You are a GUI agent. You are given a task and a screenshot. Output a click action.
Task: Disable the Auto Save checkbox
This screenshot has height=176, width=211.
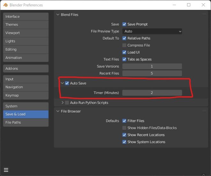coord(67,83)
